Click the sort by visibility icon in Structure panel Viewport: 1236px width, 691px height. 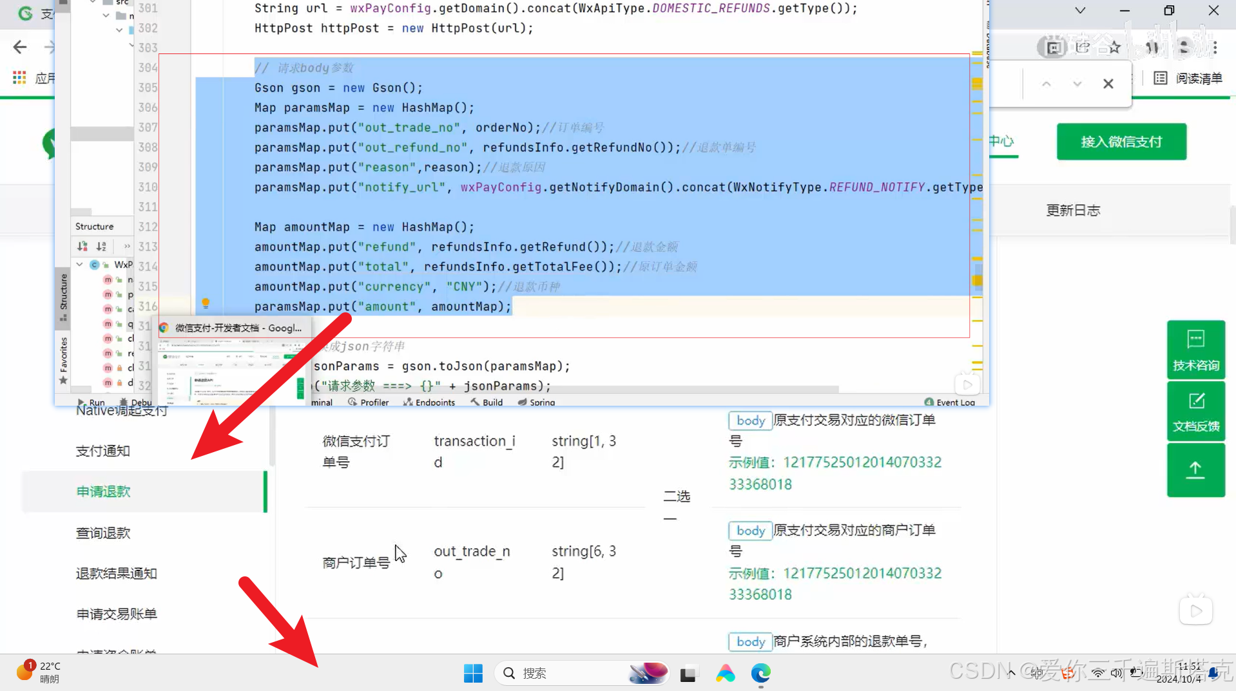pos(82,246)
